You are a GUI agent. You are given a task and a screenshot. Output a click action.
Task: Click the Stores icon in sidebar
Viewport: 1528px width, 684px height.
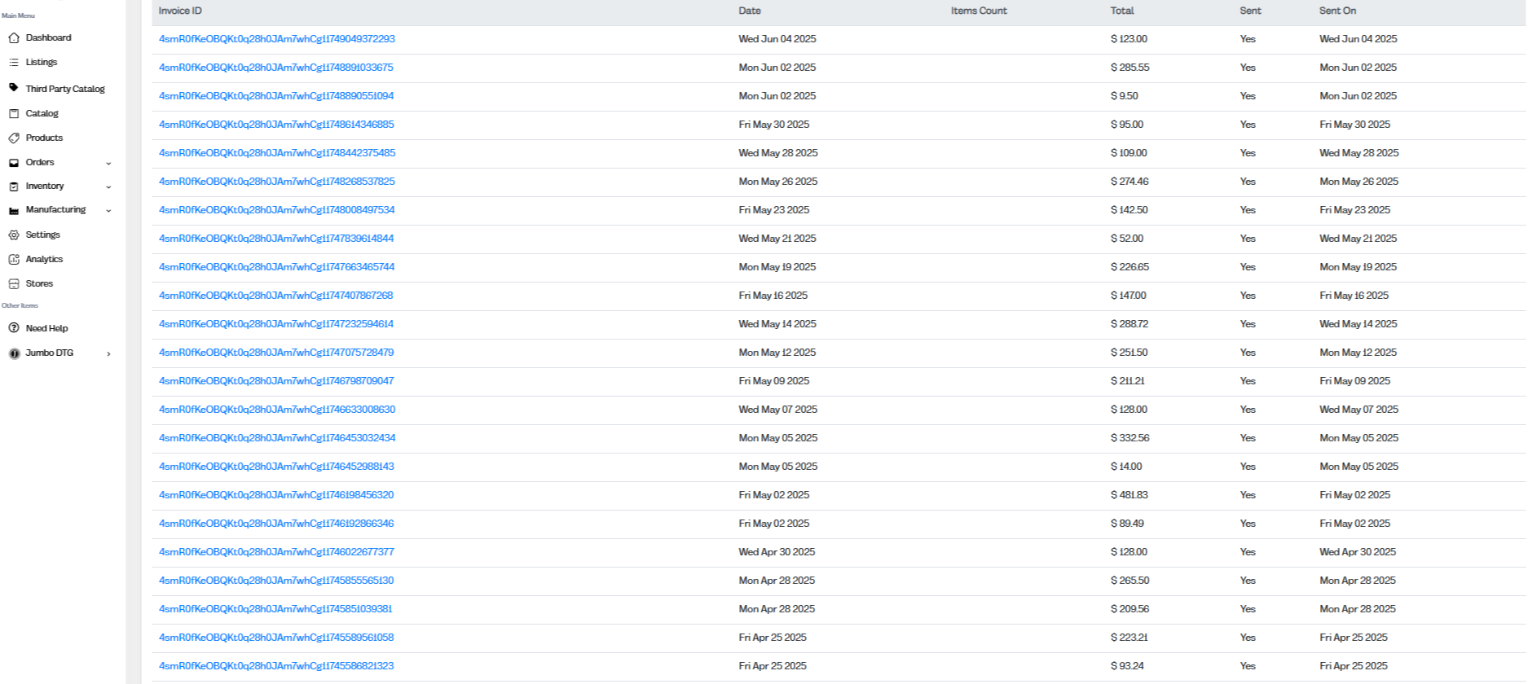pyautogui.click(x=14, y=283)
